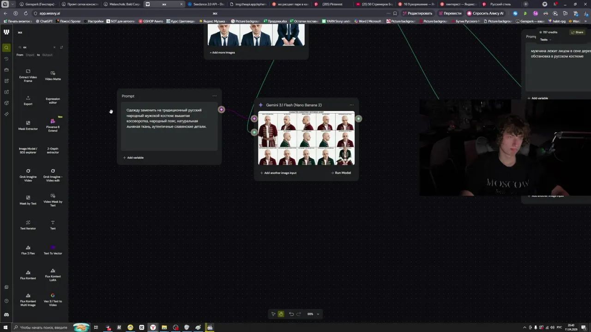The height and width of the screenshot is (332, 591).
Task: Open the Weavy logo home button
Action: (6, 32)
